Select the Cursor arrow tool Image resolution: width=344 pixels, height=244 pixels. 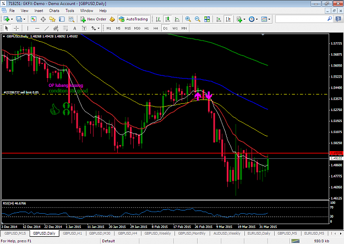(7, 28)
